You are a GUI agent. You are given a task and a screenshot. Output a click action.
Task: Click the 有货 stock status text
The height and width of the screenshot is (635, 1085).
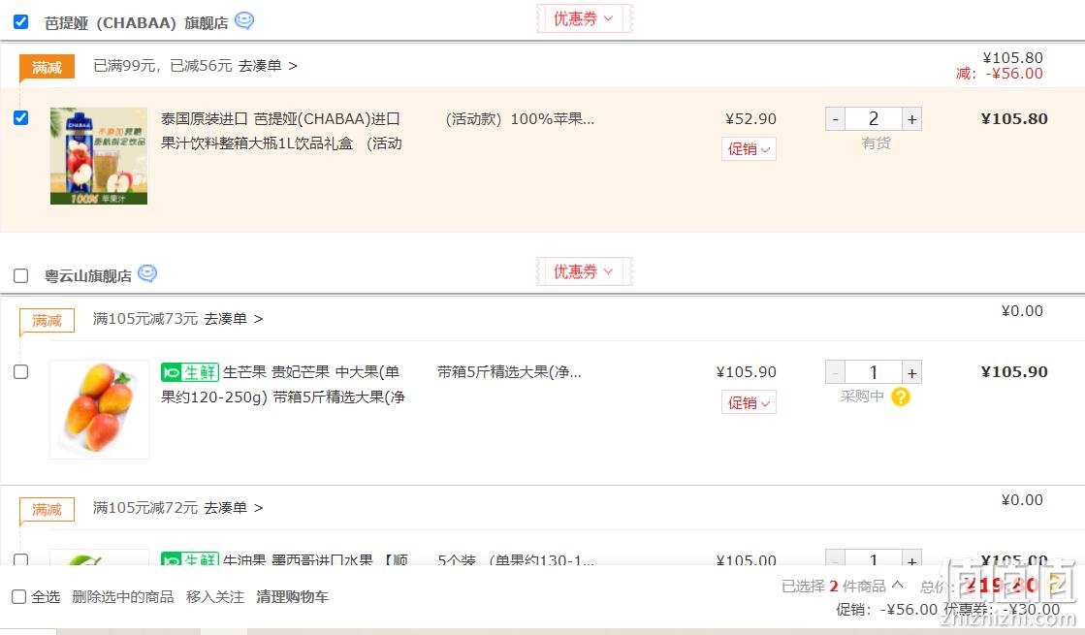[876, 143]
